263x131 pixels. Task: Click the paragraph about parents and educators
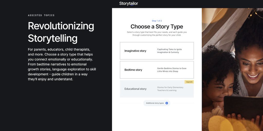point(62,64)
